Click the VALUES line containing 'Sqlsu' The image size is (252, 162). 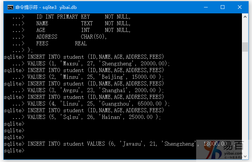[94, 117]
